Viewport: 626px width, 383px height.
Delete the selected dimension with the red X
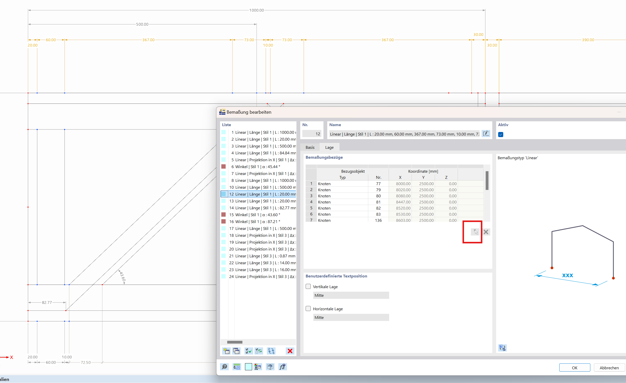[290, 351]
